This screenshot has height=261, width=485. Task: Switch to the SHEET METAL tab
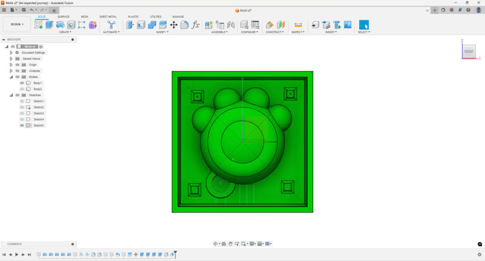coord(108,17)
